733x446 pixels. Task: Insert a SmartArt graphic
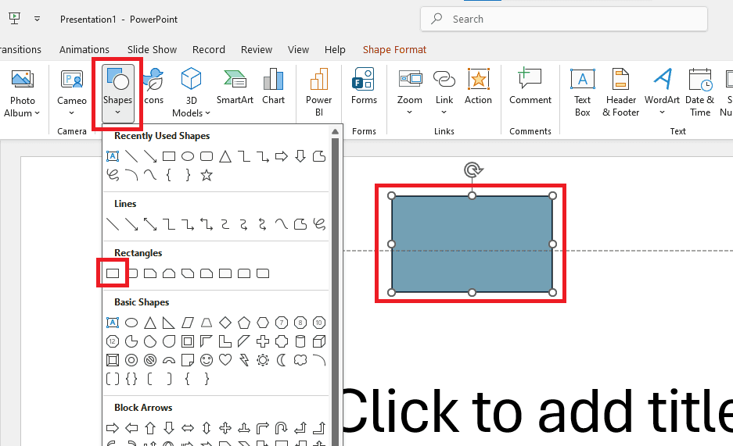coord(235,87)
